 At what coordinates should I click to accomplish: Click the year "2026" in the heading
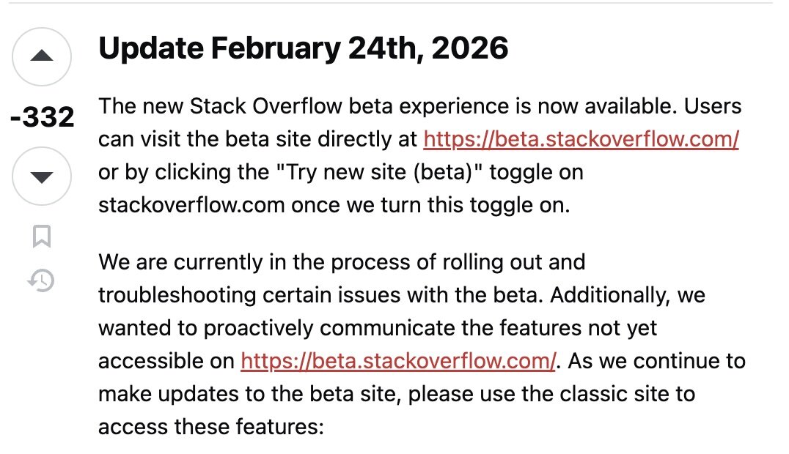tap(469, 48)
